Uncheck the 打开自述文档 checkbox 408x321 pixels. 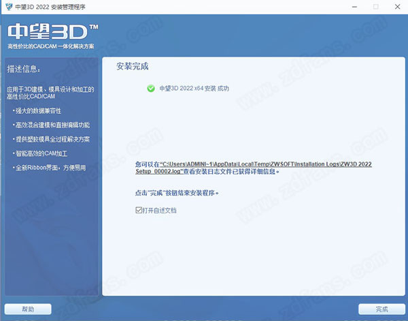139,210
